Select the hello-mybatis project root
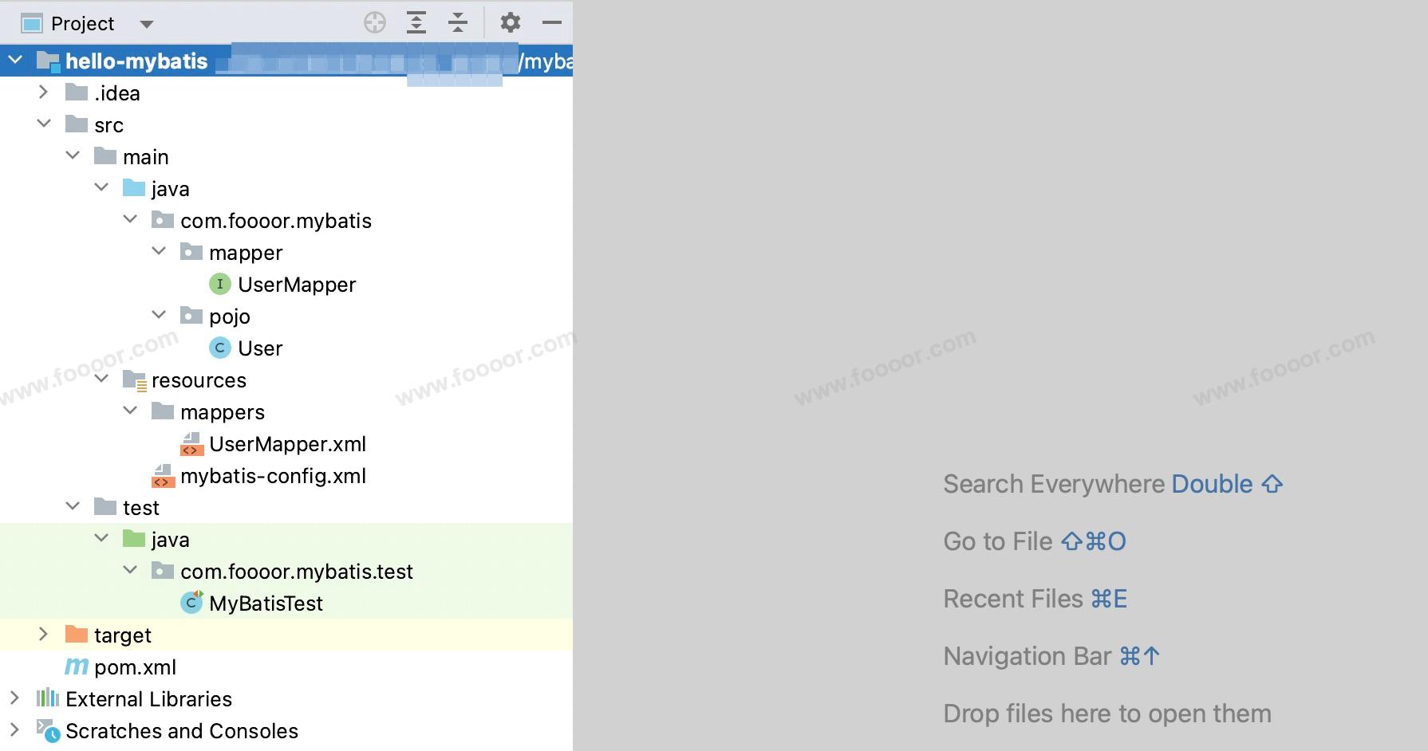1428x751 pixels. (136, 61)
